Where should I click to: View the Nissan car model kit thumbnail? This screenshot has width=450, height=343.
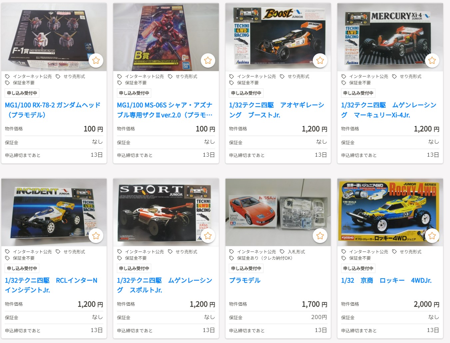coord(278,212)
